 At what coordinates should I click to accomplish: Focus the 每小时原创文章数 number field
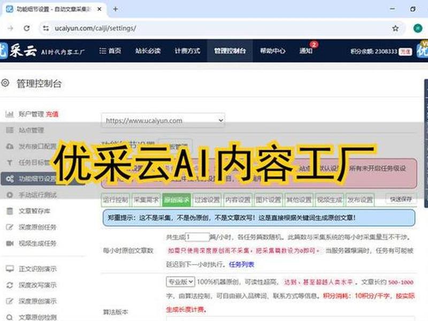tap(197, 237)
